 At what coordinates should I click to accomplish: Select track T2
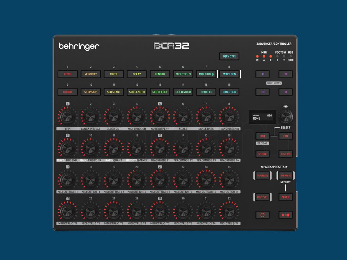click(286, 74)
